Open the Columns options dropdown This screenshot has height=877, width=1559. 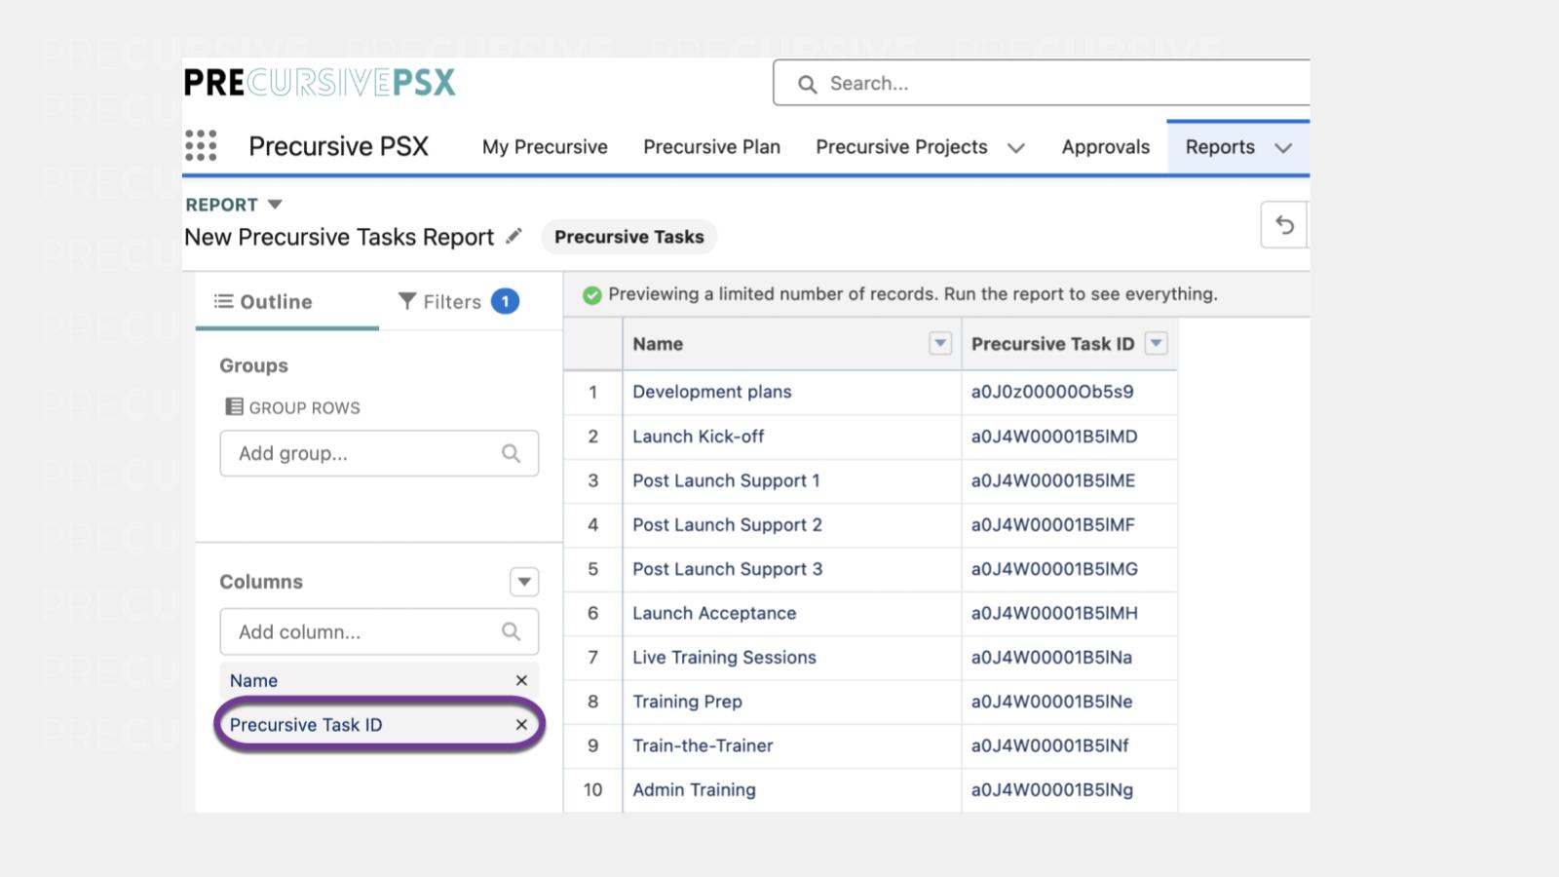click(524, 582)
